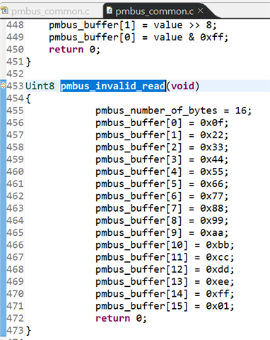Click the 'pmbus_buffer[8] = 0x99;' line
Image resolution: width=270 pixels, height=340 pixels.
point(162,220)
